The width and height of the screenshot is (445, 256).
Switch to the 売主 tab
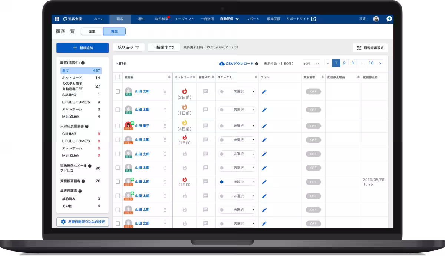click(x=92, y=31)
